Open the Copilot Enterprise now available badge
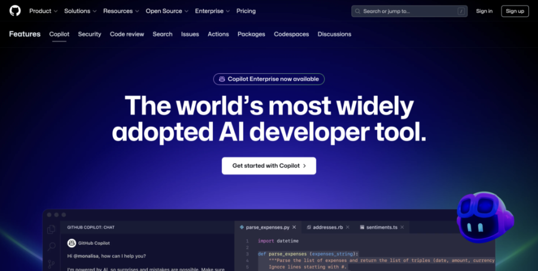This screenshot has height=271, width=538. tap(269, 79)
